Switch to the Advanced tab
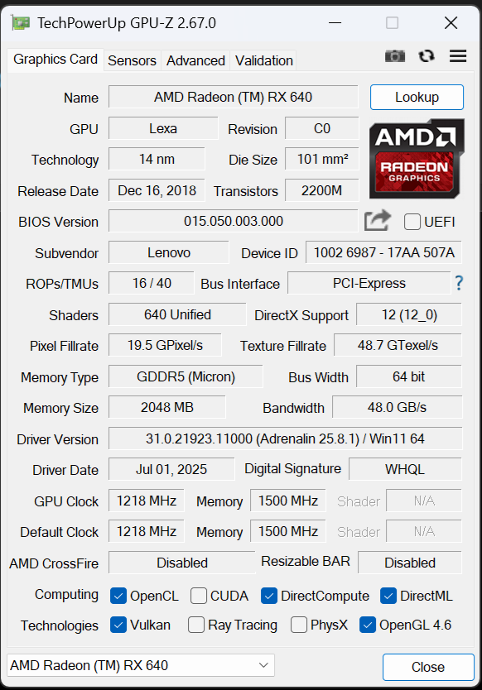This screenshot has height=690, width=482. [195, 60]
